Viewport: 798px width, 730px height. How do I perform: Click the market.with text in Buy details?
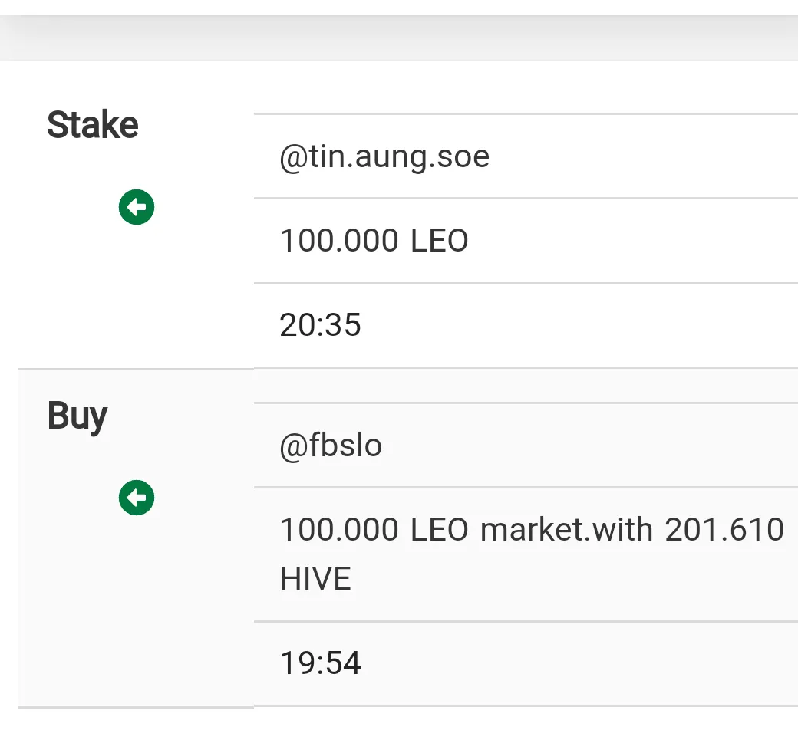(566, 530)
